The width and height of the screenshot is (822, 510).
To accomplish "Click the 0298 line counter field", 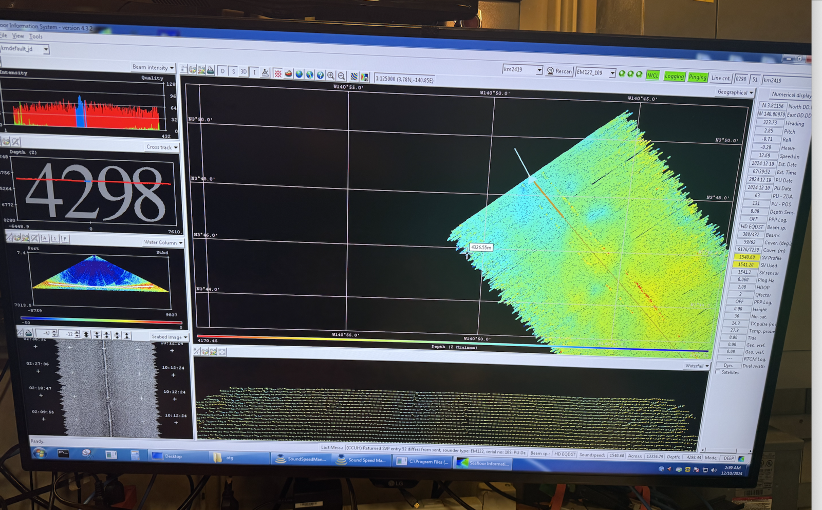I will pos(741,79).
